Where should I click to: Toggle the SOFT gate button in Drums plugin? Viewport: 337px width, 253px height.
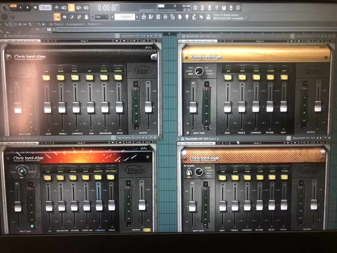[284, 77]
